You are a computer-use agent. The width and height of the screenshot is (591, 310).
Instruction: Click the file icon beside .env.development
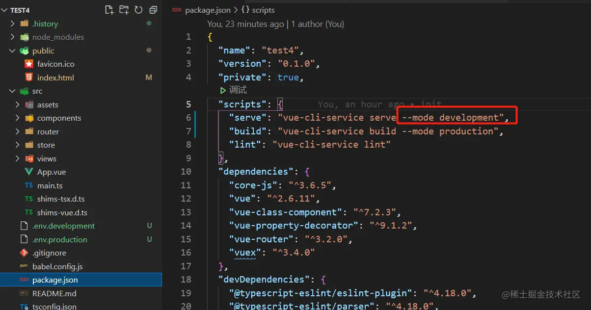(24, 226)
